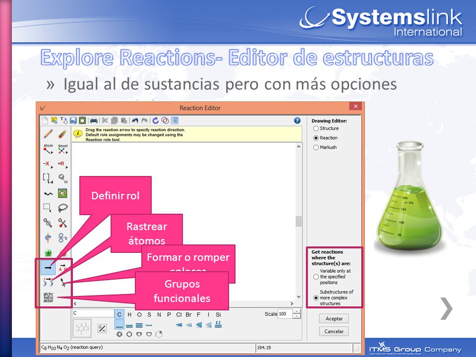The image size is (476, 357).
Task: Select the Lasso selection tool
Action: click(62, 208)
